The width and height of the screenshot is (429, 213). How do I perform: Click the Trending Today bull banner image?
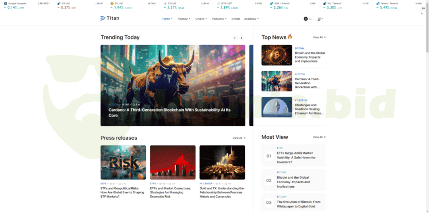[173, 85]
